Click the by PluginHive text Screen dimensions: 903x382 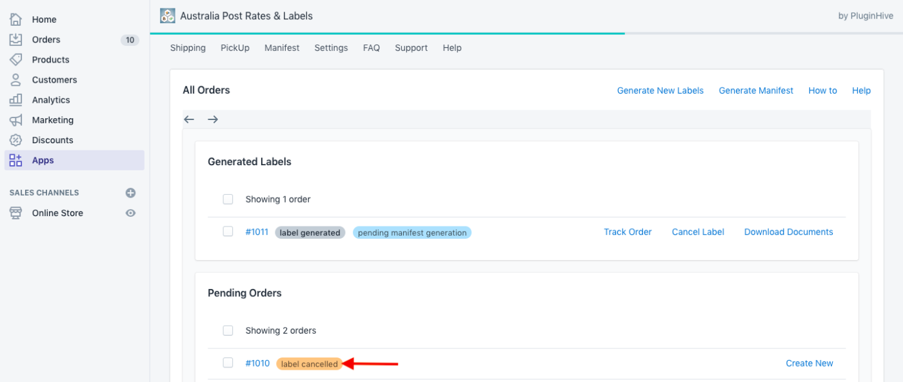pos(866,16)
